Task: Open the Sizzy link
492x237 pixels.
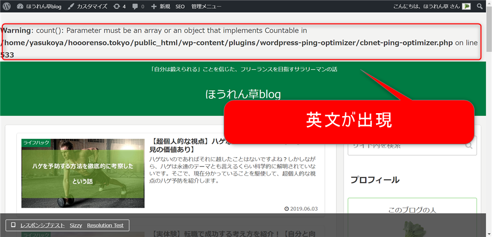Action: 75,225
